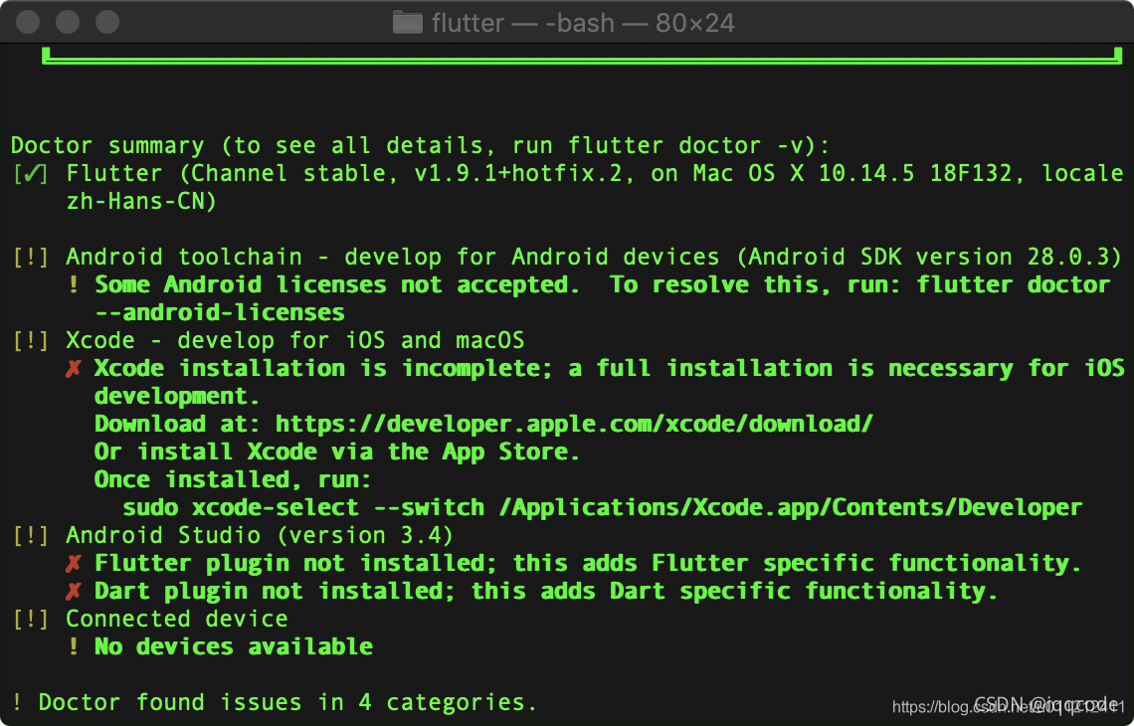Viewport: 1134px width, 726px height.
Task: Click the red ✗ before 'Flutter plugin not installed'
Action: 73,563
